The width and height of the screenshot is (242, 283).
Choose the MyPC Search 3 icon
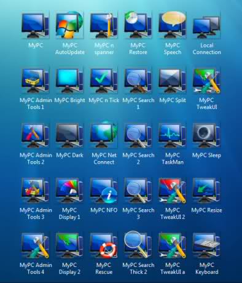click(138, 190)
